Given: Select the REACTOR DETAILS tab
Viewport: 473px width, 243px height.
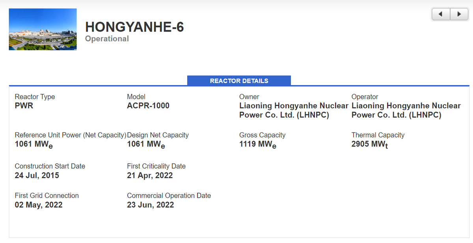Looking at the screenshot, I should click(239, 81).
